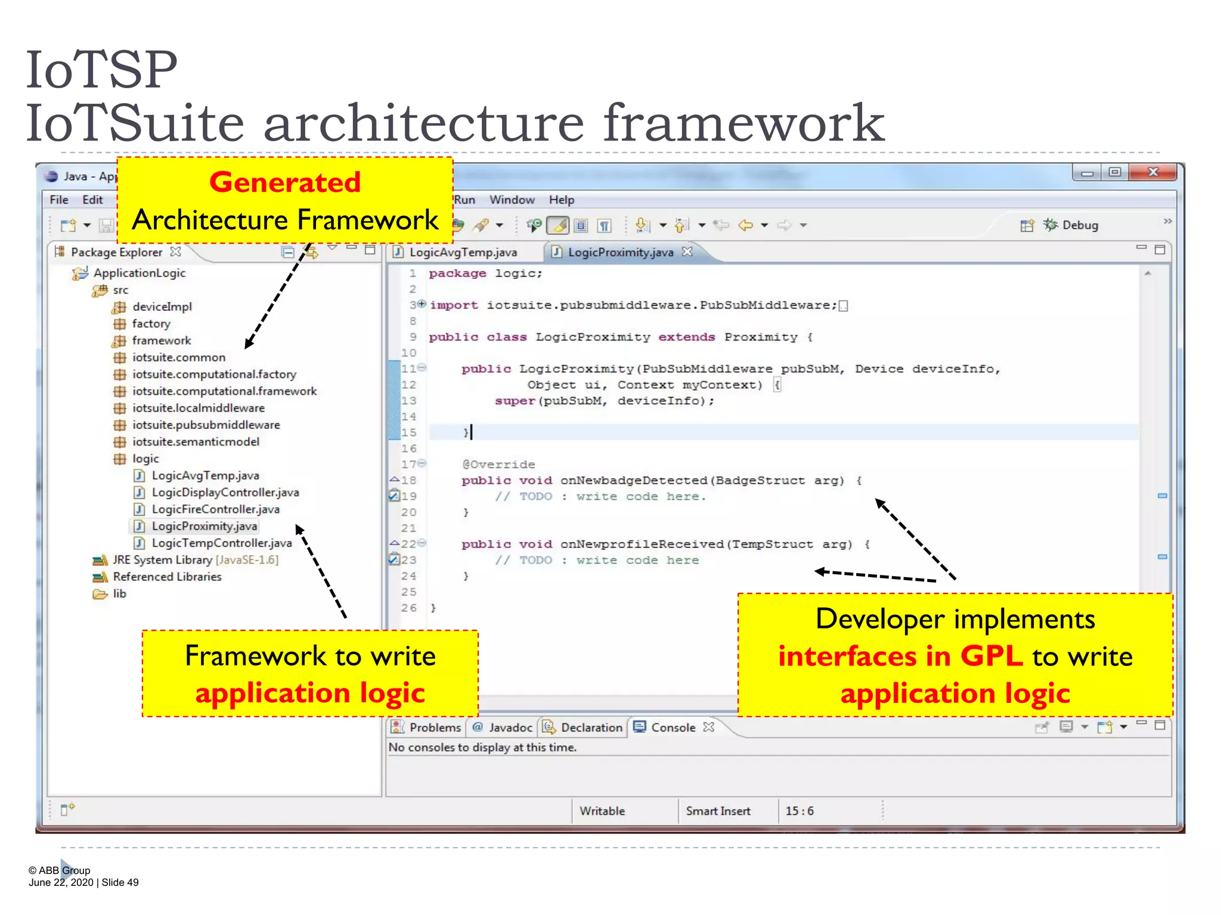1221x915 pixels.
Task: Click task marker on line 23
Action: [394, 559]
